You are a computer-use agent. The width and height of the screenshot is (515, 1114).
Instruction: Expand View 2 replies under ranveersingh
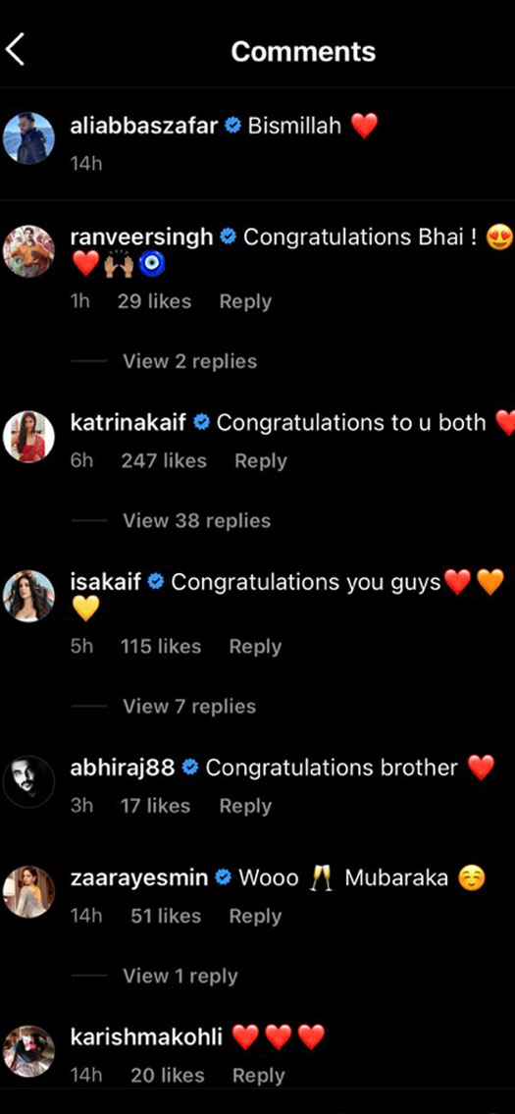pyautogui.click(x=189, y=361)
